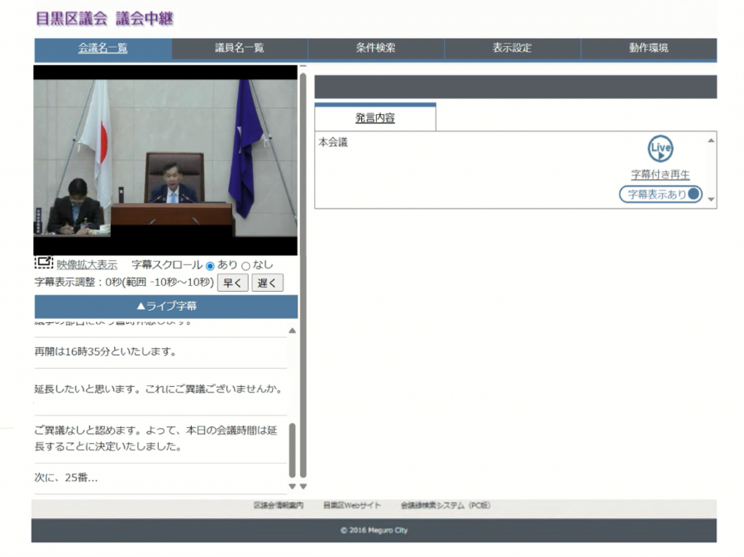Click the up chevron in the 発言内容 panel
This screenshot has height=557, width=744.
[712, 142]
